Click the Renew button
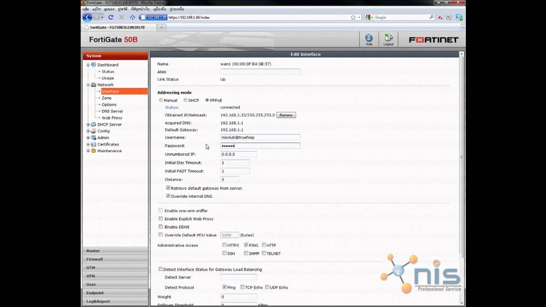 point(286,115)
